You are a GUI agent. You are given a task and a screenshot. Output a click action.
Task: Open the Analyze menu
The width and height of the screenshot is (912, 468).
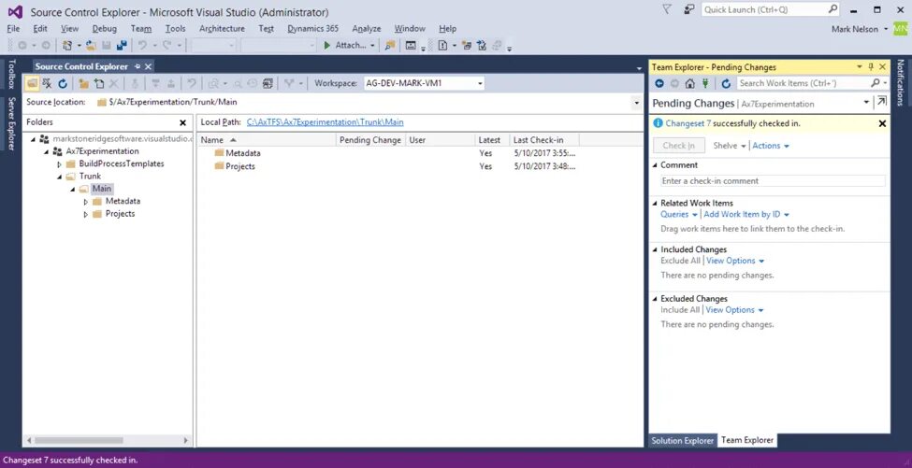pyautogui.click(x=367, y=28)
